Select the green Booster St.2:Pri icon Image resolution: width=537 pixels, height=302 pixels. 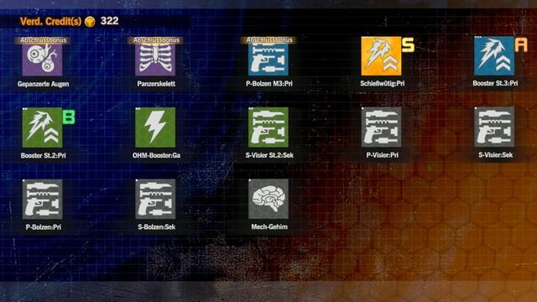point(42,128)
